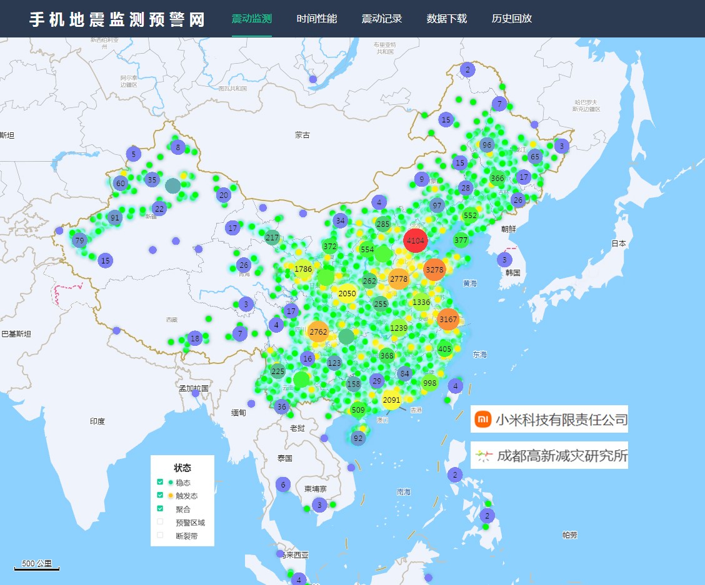
Task: Open the orange 3278 cluster marker
Action: coord(434,270)
